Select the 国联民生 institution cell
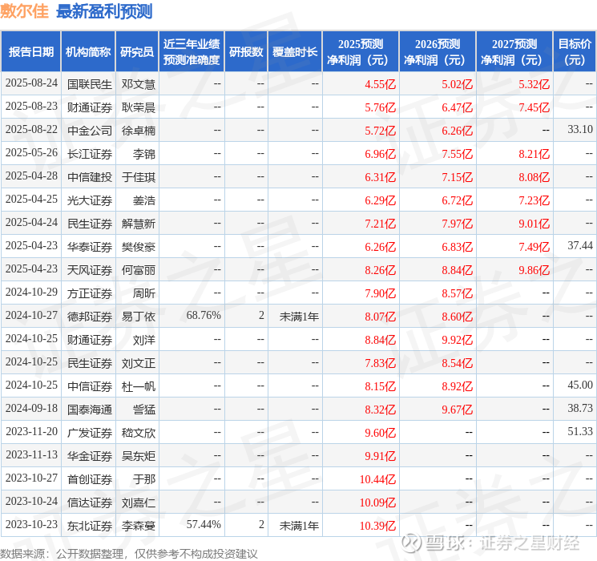597x561 pixels. pos(90,84)
